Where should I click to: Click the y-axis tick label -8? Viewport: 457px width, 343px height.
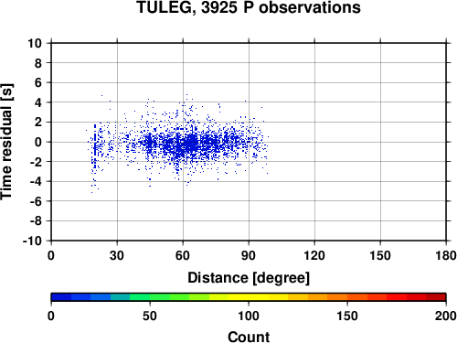click(36, 220)
